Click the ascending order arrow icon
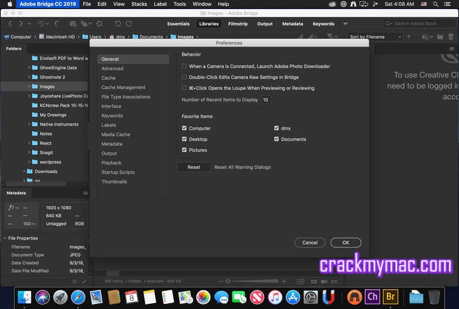The width and height of the screenshot is (459, 309). pyautogui.click(x=409, y=37)
